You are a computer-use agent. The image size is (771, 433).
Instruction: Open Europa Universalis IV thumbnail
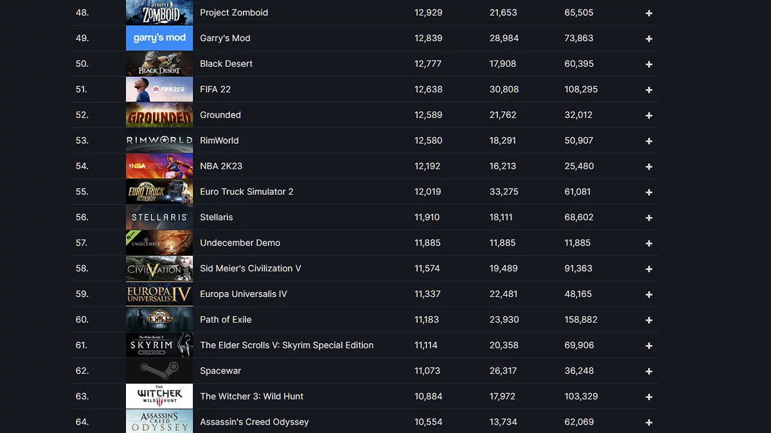pos(159,294)
